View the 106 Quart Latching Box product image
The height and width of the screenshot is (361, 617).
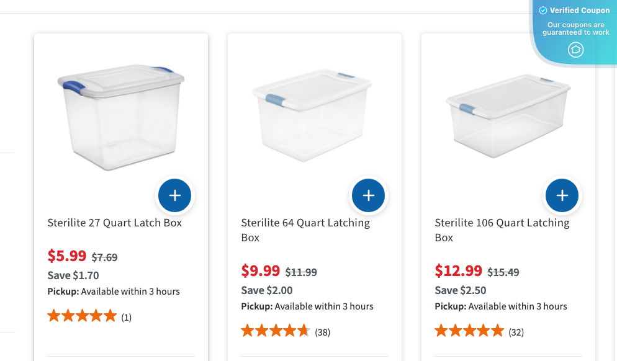point(508,115)
